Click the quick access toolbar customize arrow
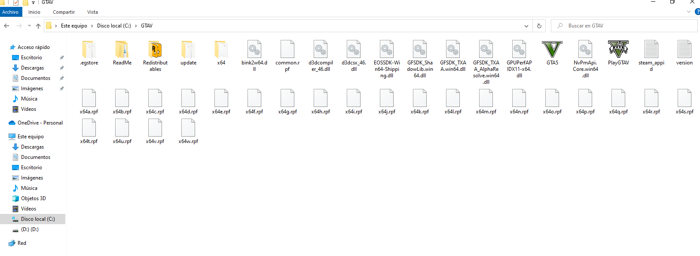Image resolution: width=700 pixels, height=256 pixels. (33, 3)
